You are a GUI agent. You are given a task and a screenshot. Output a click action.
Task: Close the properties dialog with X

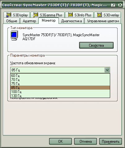120,5
